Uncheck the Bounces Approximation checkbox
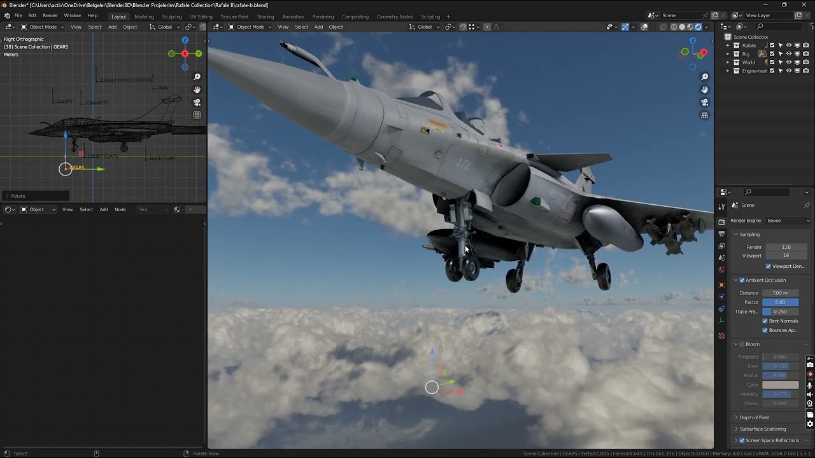Image resolution: width=815 pixels, height=458 pixels. [765, 330]
